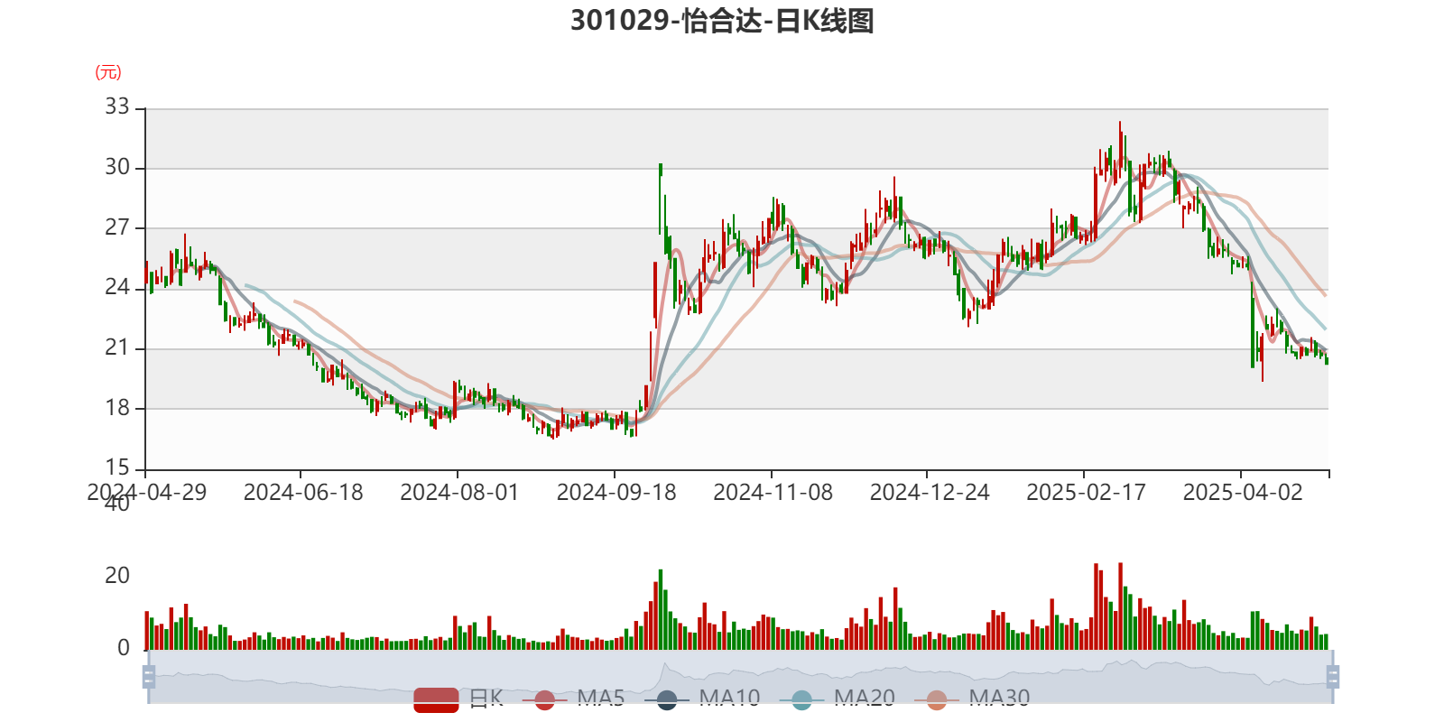Click the 24 price axis label

tap(117, 287)
